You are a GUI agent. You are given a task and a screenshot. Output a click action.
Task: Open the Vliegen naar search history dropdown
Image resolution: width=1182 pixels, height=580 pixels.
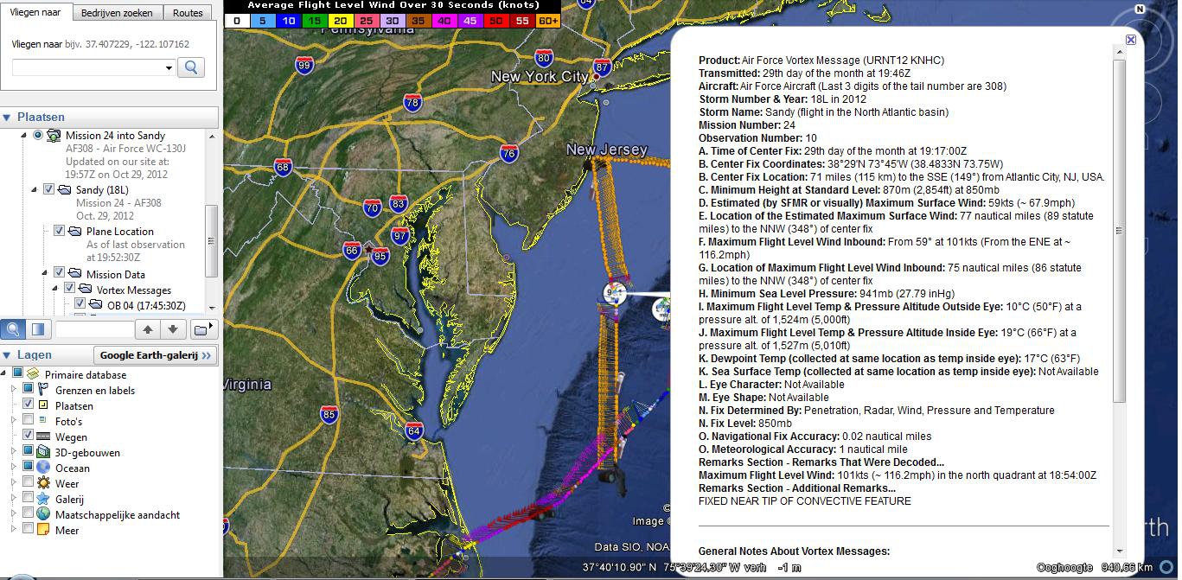169,68
